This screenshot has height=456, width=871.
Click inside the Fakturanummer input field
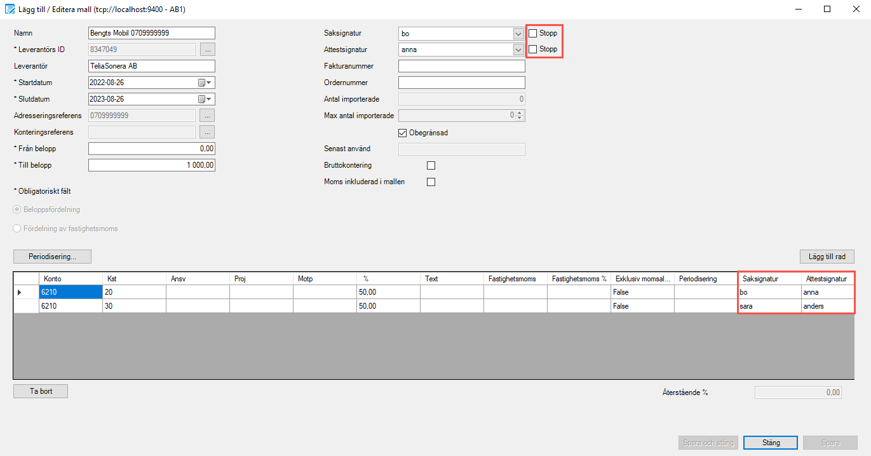pos(461,65)
